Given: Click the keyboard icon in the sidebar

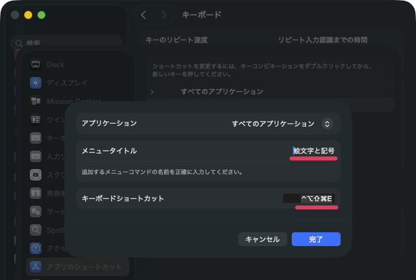Looking at the screenshot, I should [x=36, y=138].
